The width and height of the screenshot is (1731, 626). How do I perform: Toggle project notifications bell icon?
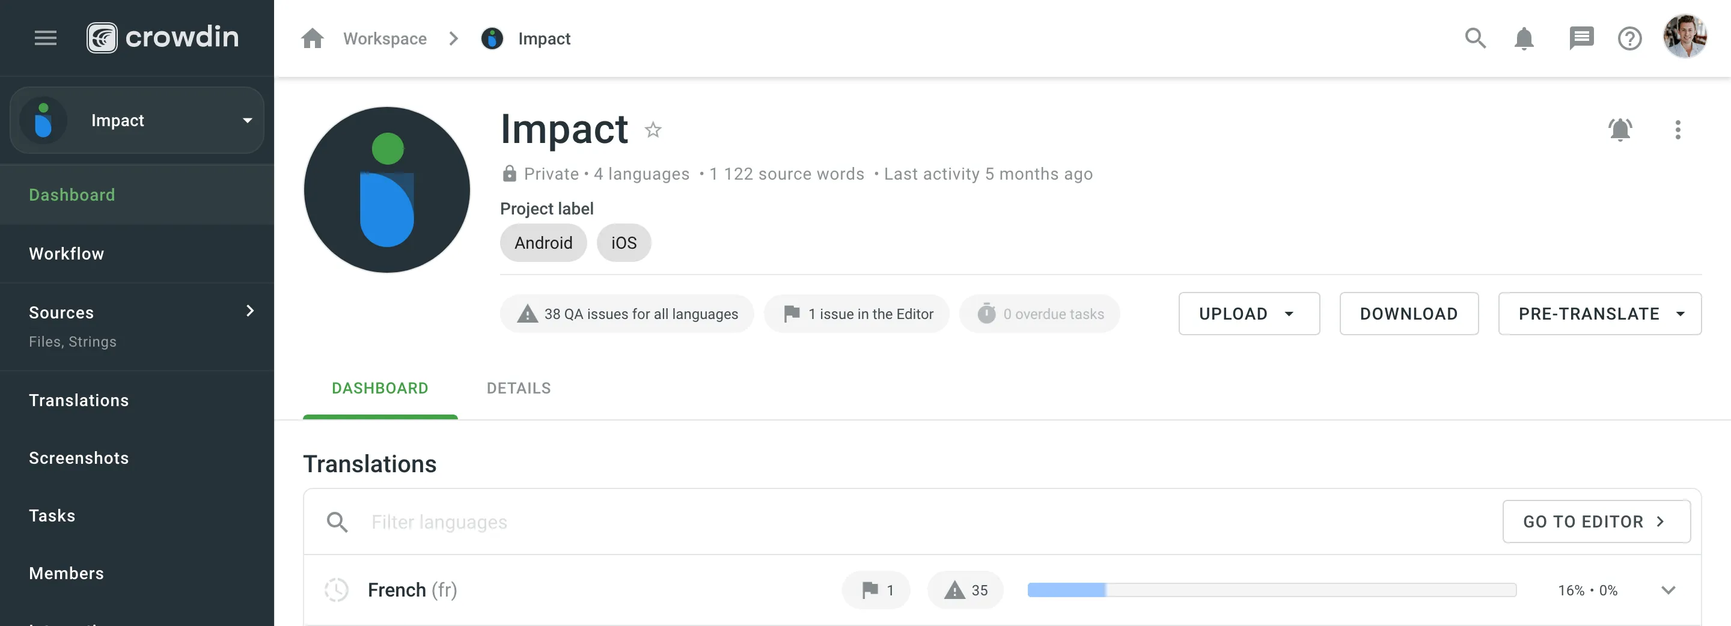pyautogui.click(x=1620, y=130)
